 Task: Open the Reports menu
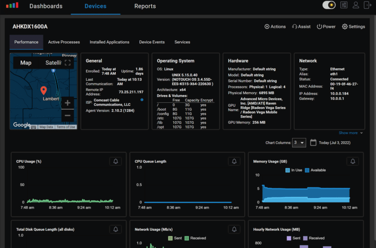click(x=145, y=6)
